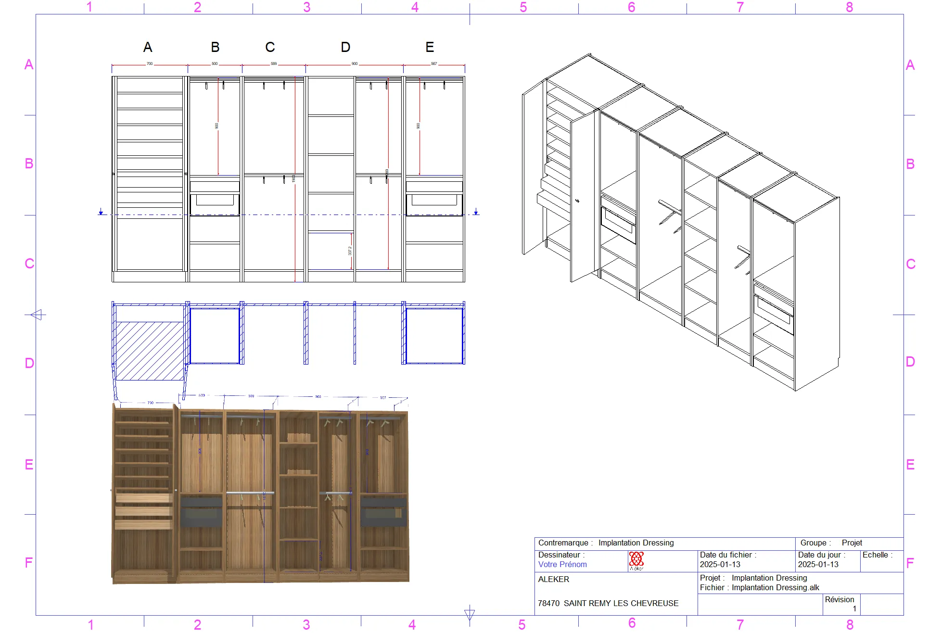Click the right blue section-cut arrow marker
Screen dimensions: 941x633
pos(476,212)
